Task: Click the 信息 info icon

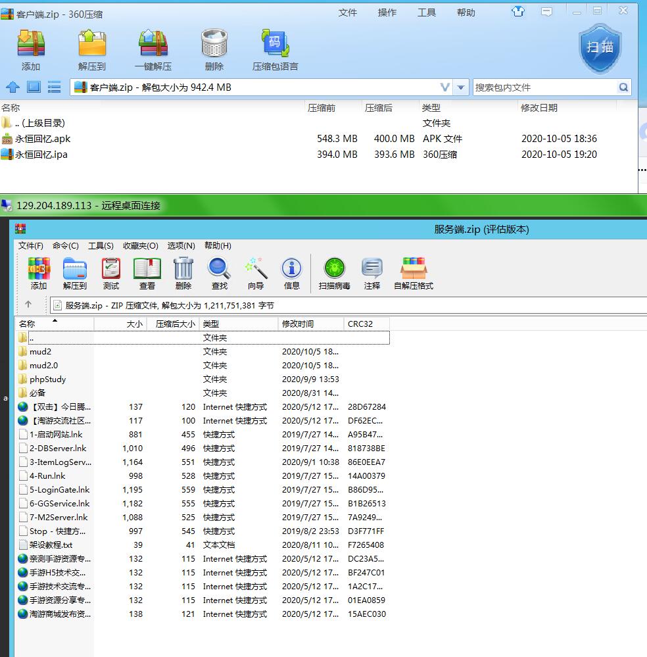Action: [x=291, y=272]
